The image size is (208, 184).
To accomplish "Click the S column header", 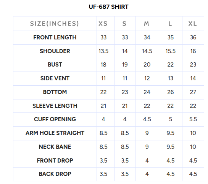I will (x=124, y=24).
